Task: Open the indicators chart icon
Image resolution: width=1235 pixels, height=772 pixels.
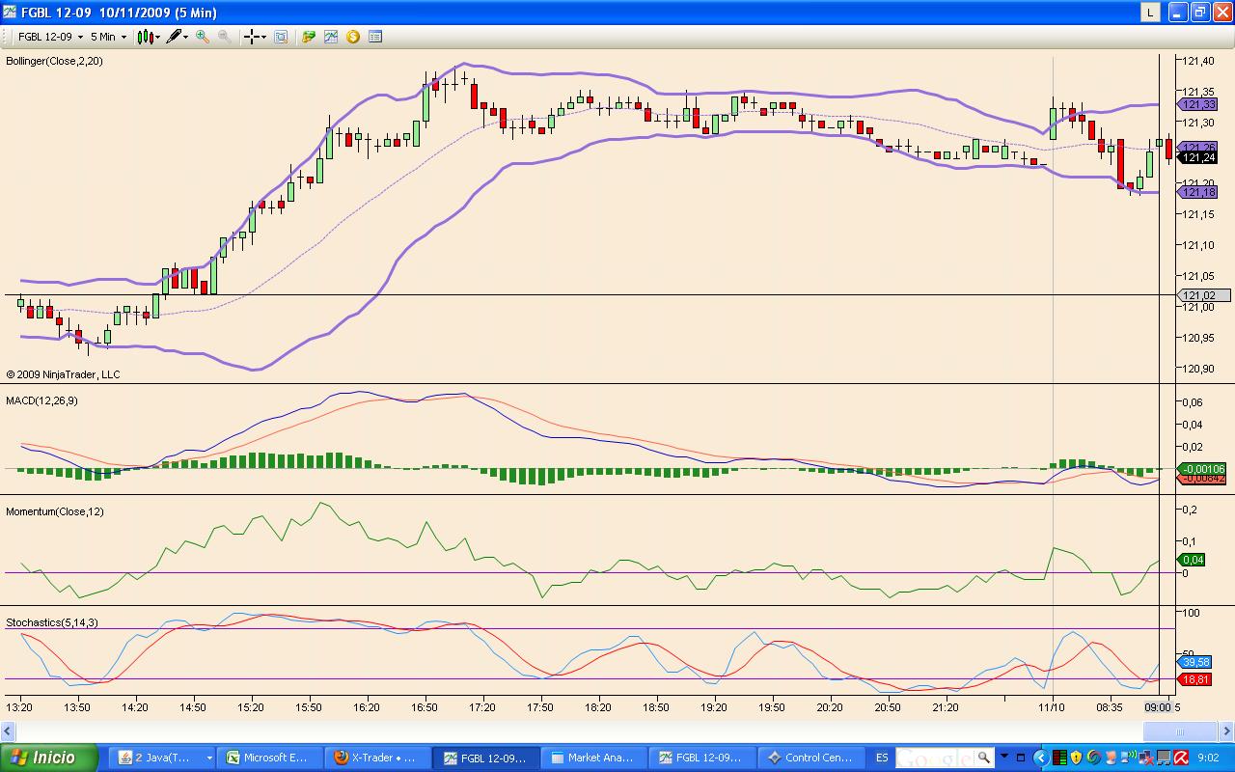Action: click(x=331, y=37)
